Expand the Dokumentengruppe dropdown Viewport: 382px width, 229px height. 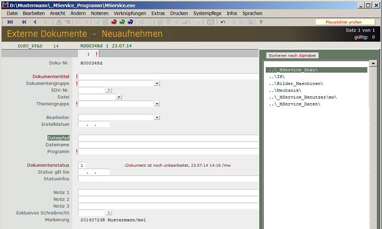coord(157,83)
